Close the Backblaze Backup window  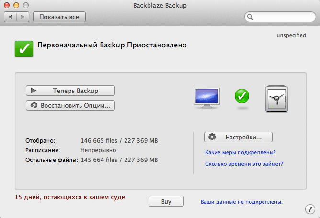tap(7, 5)
